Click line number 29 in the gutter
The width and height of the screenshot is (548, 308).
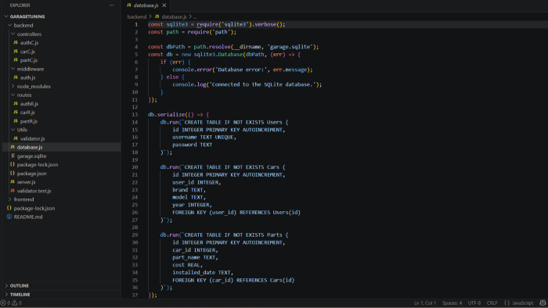[x=135, y=235]
